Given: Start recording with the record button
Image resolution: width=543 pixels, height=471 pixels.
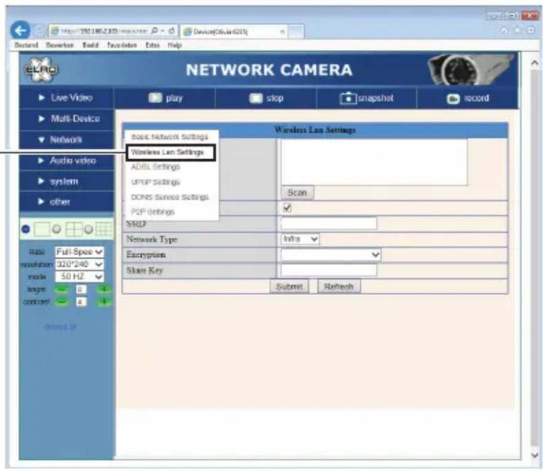Looking at the screenshot, I should pos(468,98).
